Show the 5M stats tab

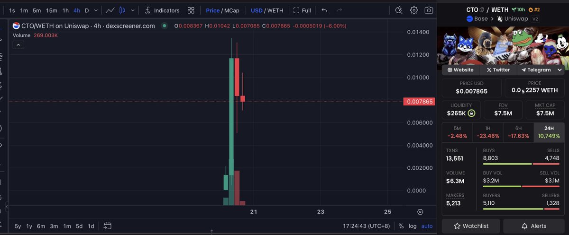(457, 132)
